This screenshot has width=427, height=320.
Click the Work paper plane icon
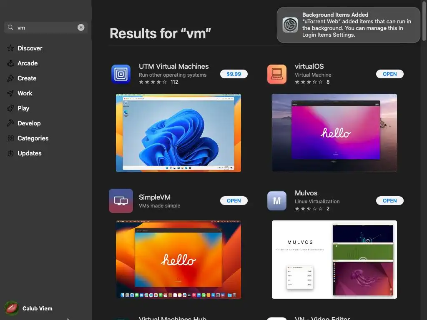(x=10, y=93)
